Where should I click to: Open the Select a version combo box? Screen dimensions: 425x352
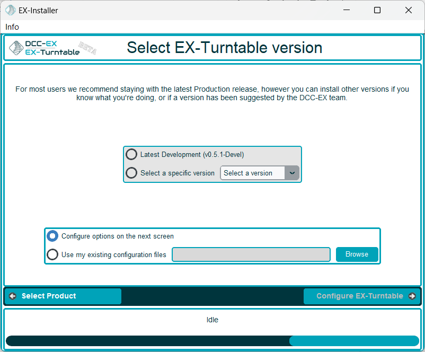click(253, 173)
